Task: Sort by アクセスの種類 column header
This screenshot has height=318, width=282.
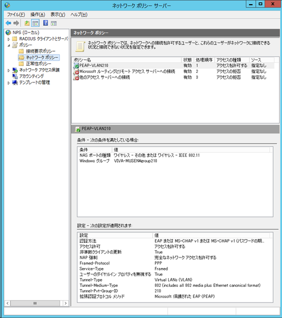Action: (232, 60)
